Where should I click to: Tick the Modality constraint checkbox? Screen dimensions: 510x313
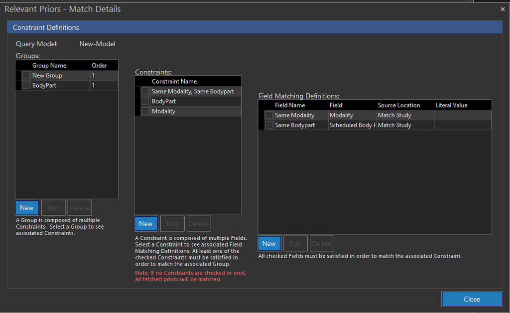coord(145,111)
